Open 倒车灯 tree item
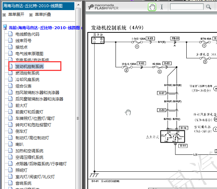The height and width of the screenshot is (189, 217). (21, 131)
